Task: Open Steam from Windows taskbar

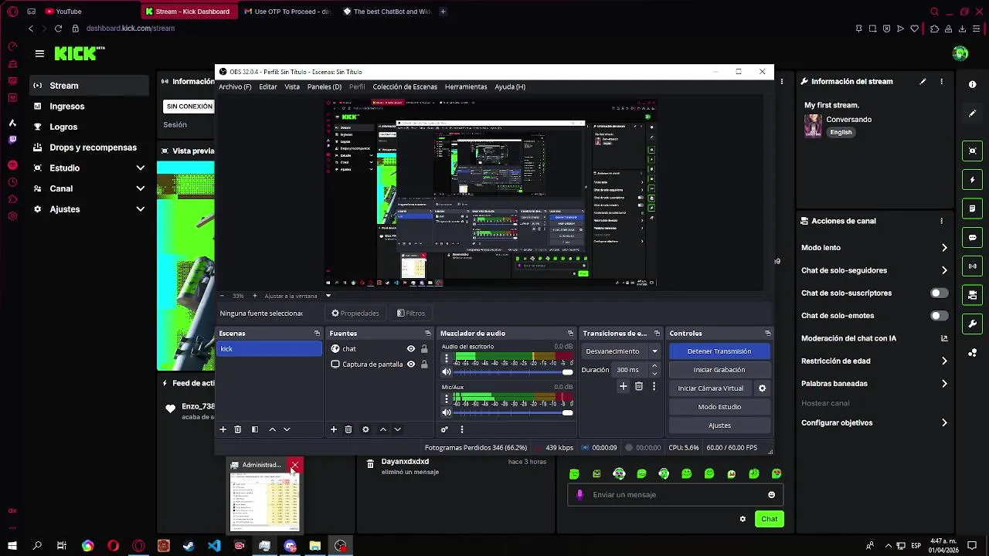Action: (189, 546)
